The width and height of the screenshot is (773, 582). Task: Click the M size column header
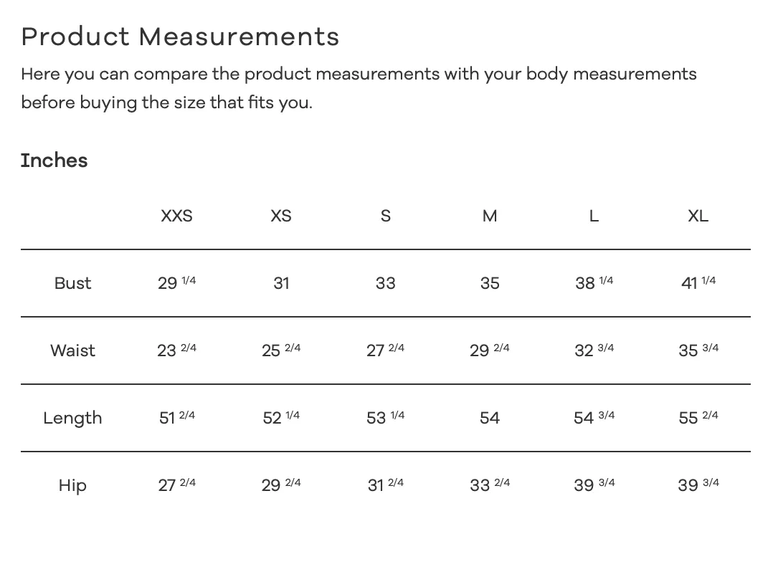(490, 216)
